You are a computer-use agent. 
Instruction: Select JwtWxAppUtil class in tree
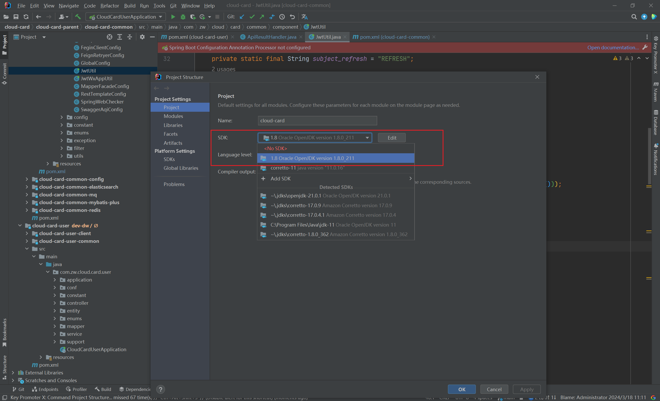point(96,78)
